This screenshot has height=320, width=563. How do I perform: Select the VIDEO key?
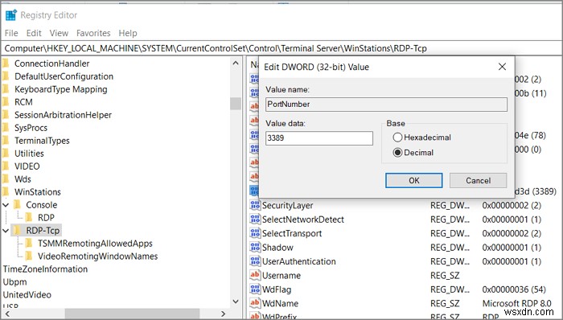click(27, 166)
